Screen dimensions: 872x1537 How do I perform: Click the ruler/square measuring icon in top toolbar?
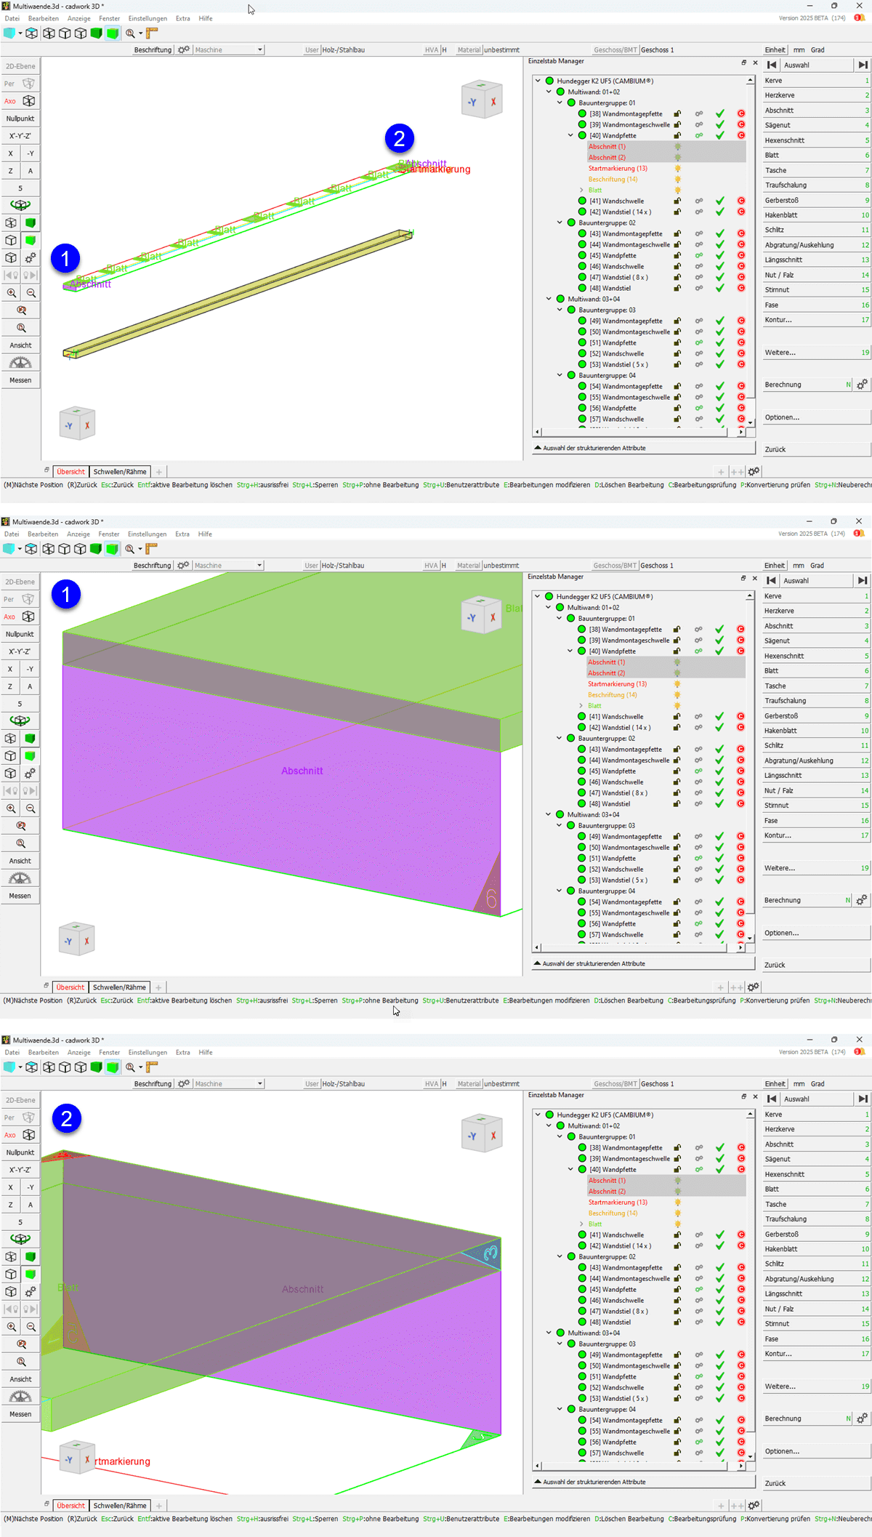tap(151, 33)
